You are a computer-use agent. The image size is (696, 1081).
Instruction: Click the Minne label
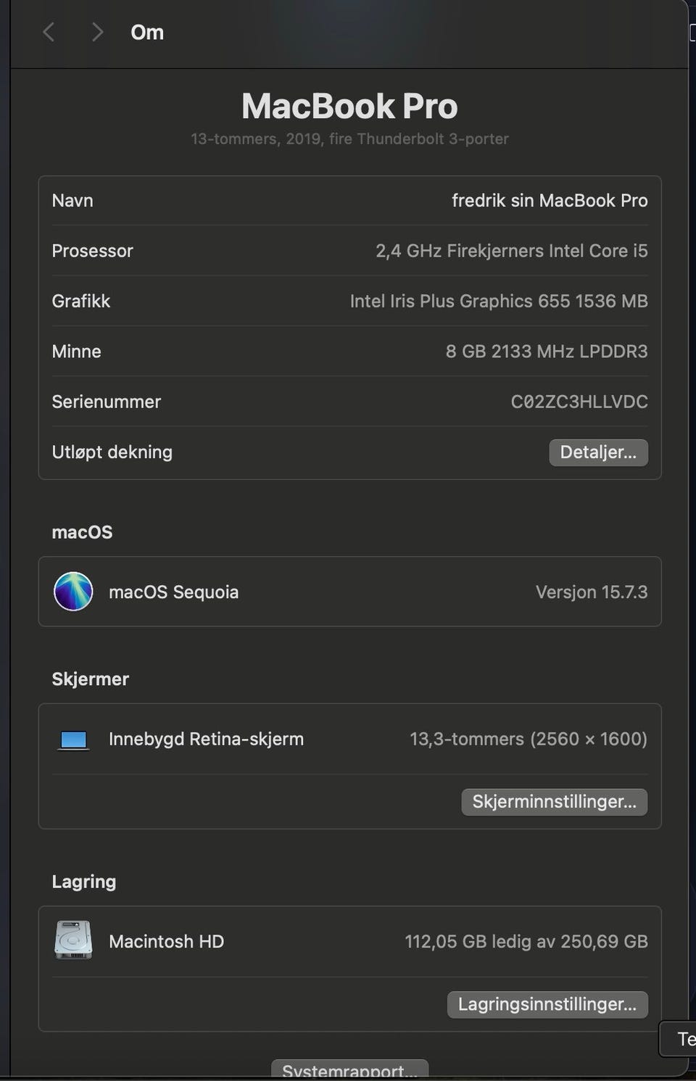click(x=76, y=352)
